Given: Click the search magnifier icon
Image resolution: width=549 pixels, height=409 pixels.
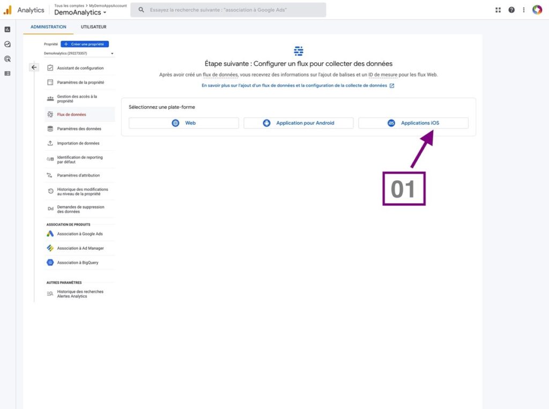Looking at the screenshot, I should (x=141, y=10).
